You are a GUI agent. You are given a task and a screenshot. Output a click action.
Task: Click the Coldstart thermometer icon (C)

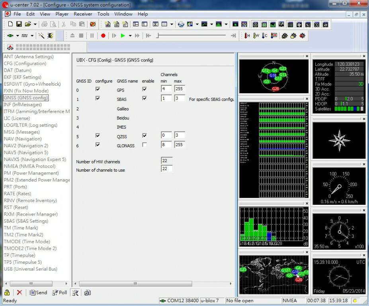tap(265, 36)
